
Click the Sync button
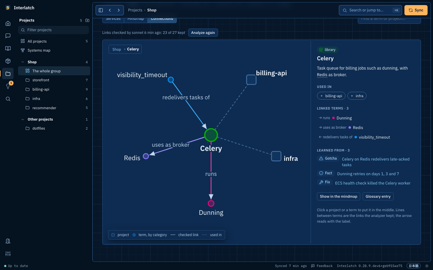click(416, 10)
